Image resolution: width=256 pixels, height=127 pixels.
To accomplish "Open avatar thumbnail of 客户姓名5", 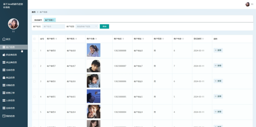I will (x=94, y=96).
